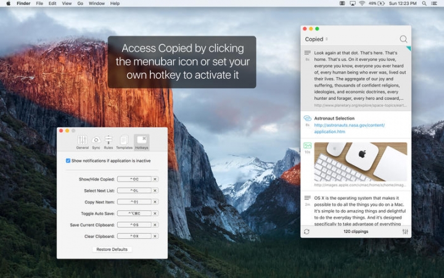Open the Help menu
The image size is (444, 278).
(115, 4)
